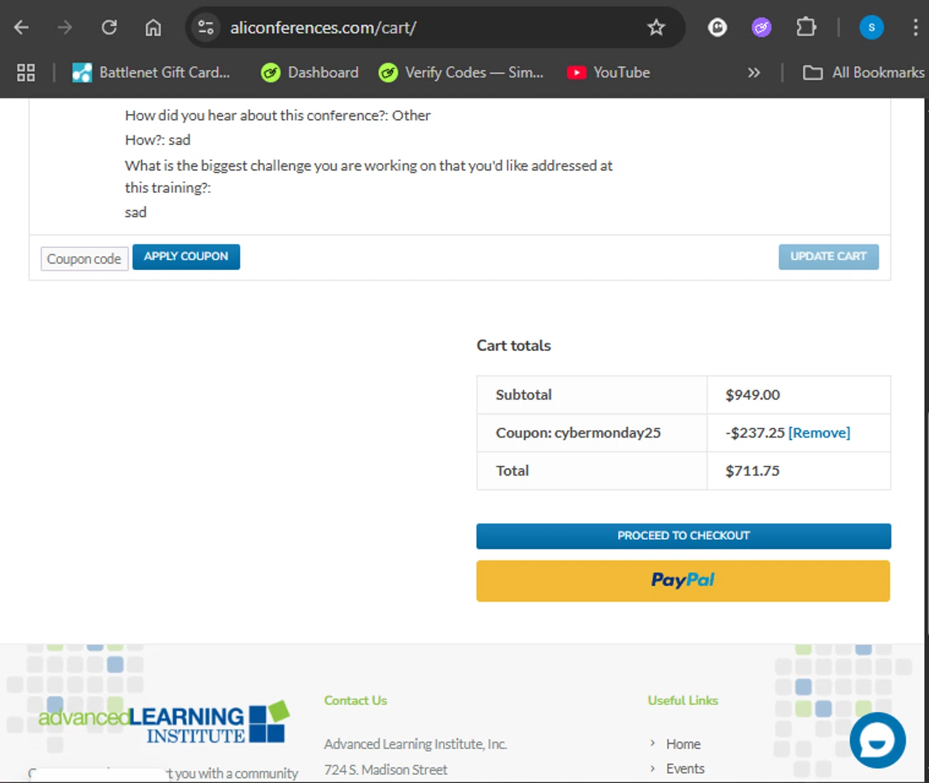Image resolution: width=929 pixels, height=783 pixels.
Task: Select the Contact Us heading
Action: (355, 701)
